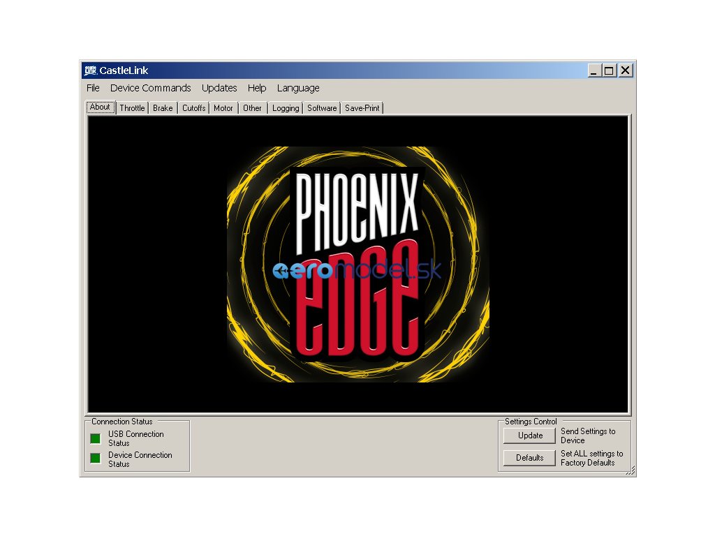Open the Help menu

pyautogui.click(x=257, y=88)
